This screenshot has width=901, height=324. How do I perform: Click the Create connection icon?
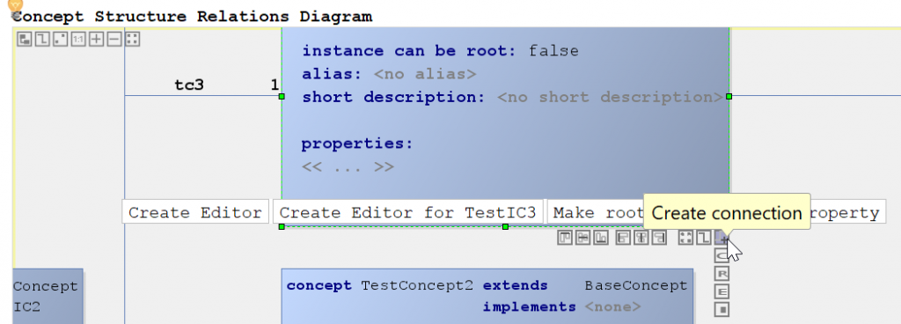click(722, 237)
